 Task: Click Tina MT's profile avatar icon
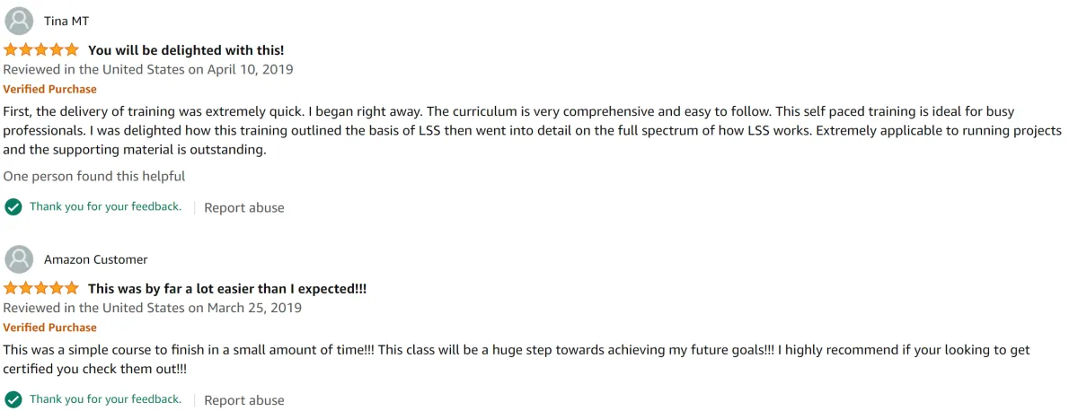pos(19,21)
